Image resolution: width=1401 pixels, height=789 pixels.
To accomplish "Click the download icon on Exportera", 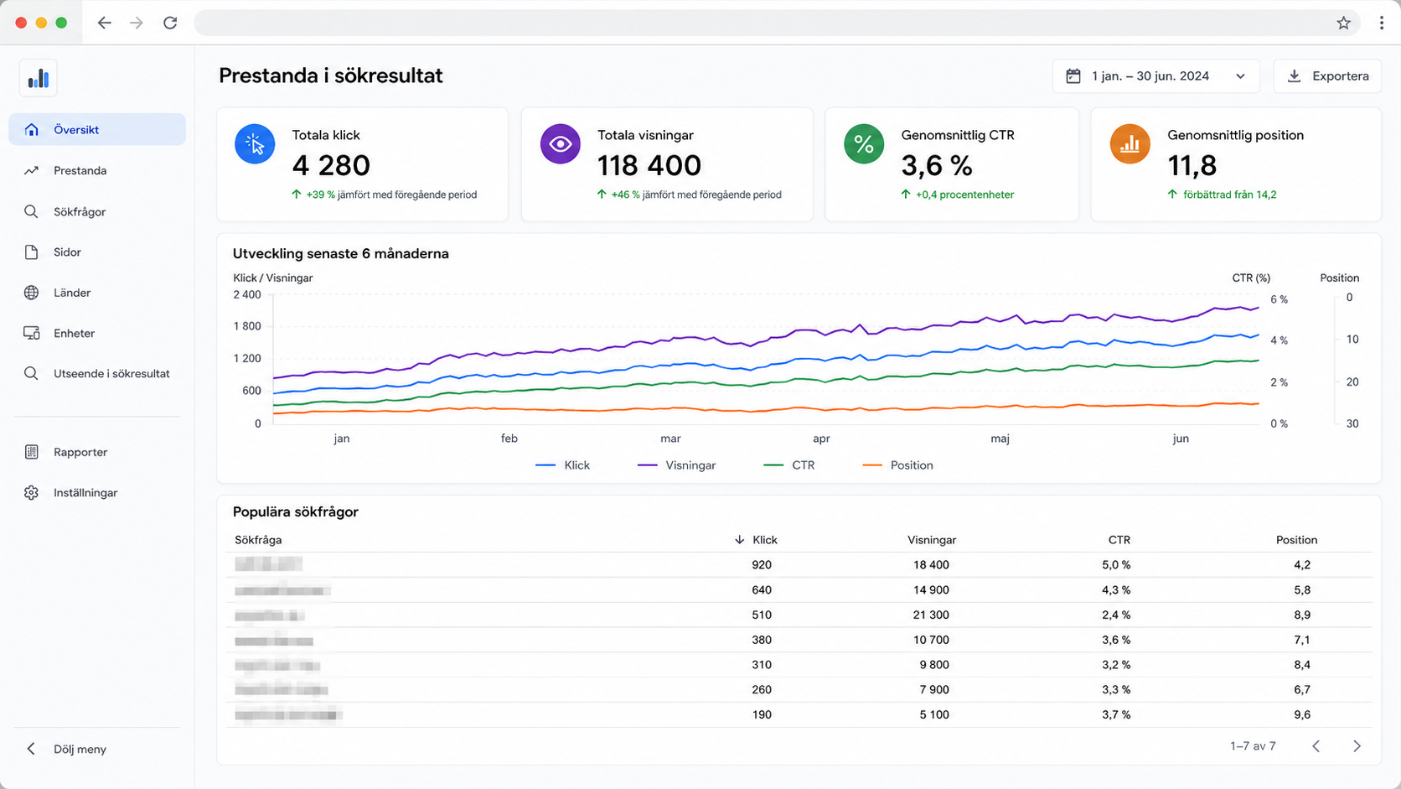I will pyautogui.click(x=1294, y=76).
